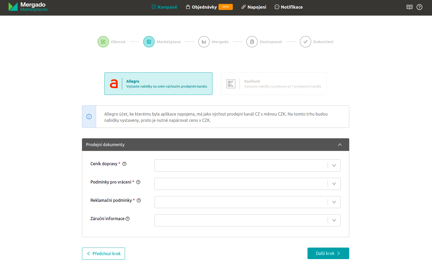Click the Dostupnost step icon
Viewport: 432px width, 263px height.
252,42
